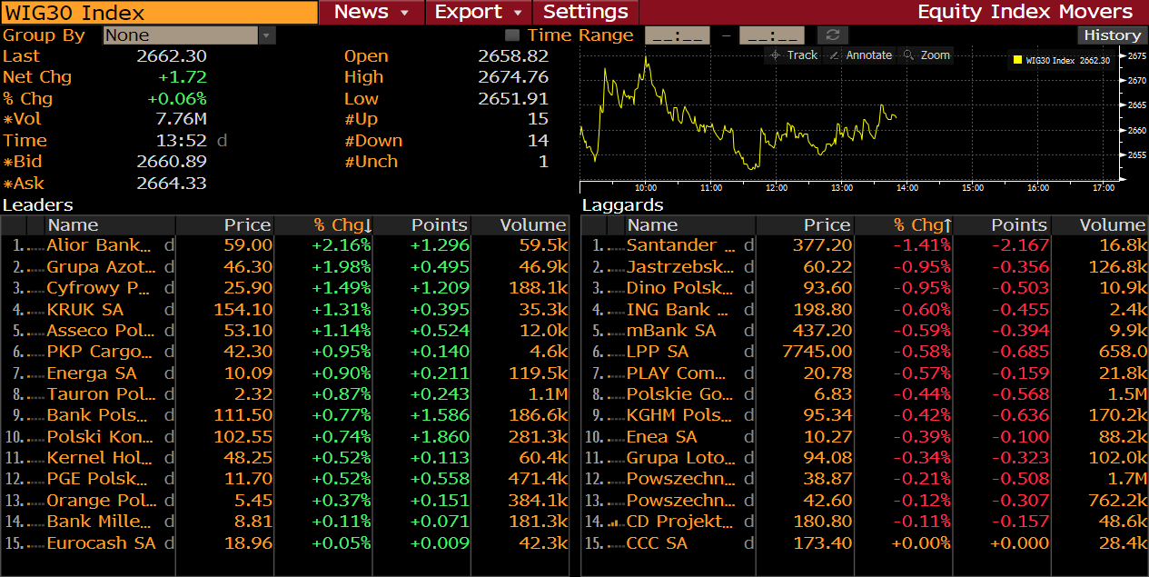Select Jastrzebsk... laggard row
Screen dimensions: 1149x577
865,267
